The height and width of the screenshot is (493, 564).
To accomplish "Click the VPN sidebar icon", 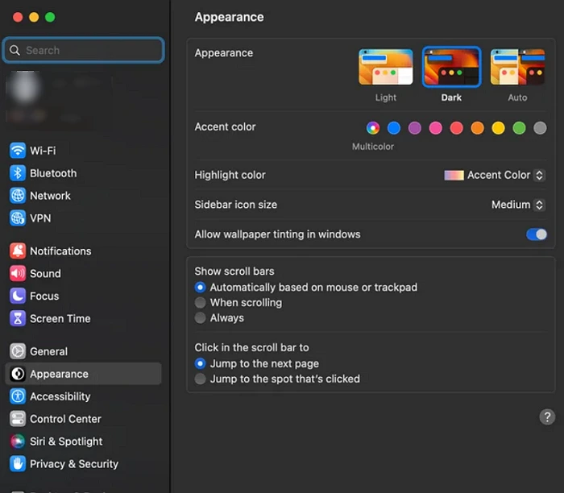I will tap(17, 218).
